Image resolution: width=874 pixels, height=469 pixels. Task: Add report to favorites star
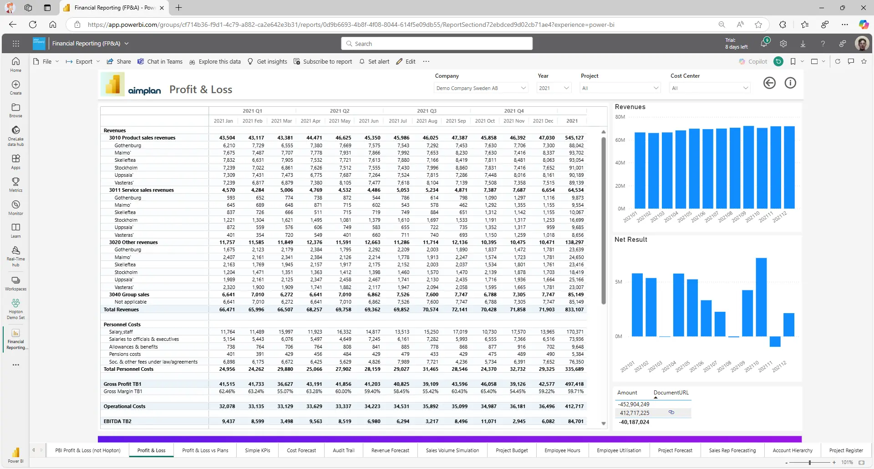point(864,61)
